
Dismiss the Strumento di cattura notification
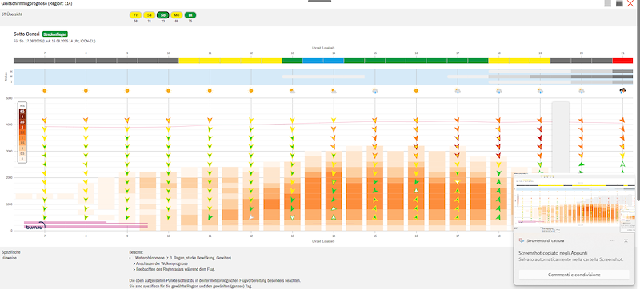tap(626, 240)
